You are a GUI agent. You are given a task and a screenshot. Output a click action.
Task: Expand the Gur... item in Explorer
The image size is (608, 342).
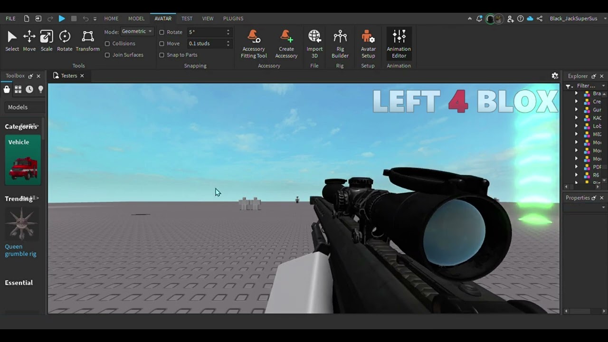pos(577,110)
